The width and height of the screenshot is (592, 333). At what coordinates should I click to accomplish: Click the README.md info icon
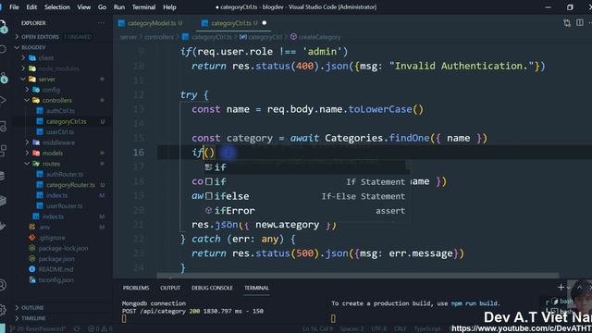(32, 269)
